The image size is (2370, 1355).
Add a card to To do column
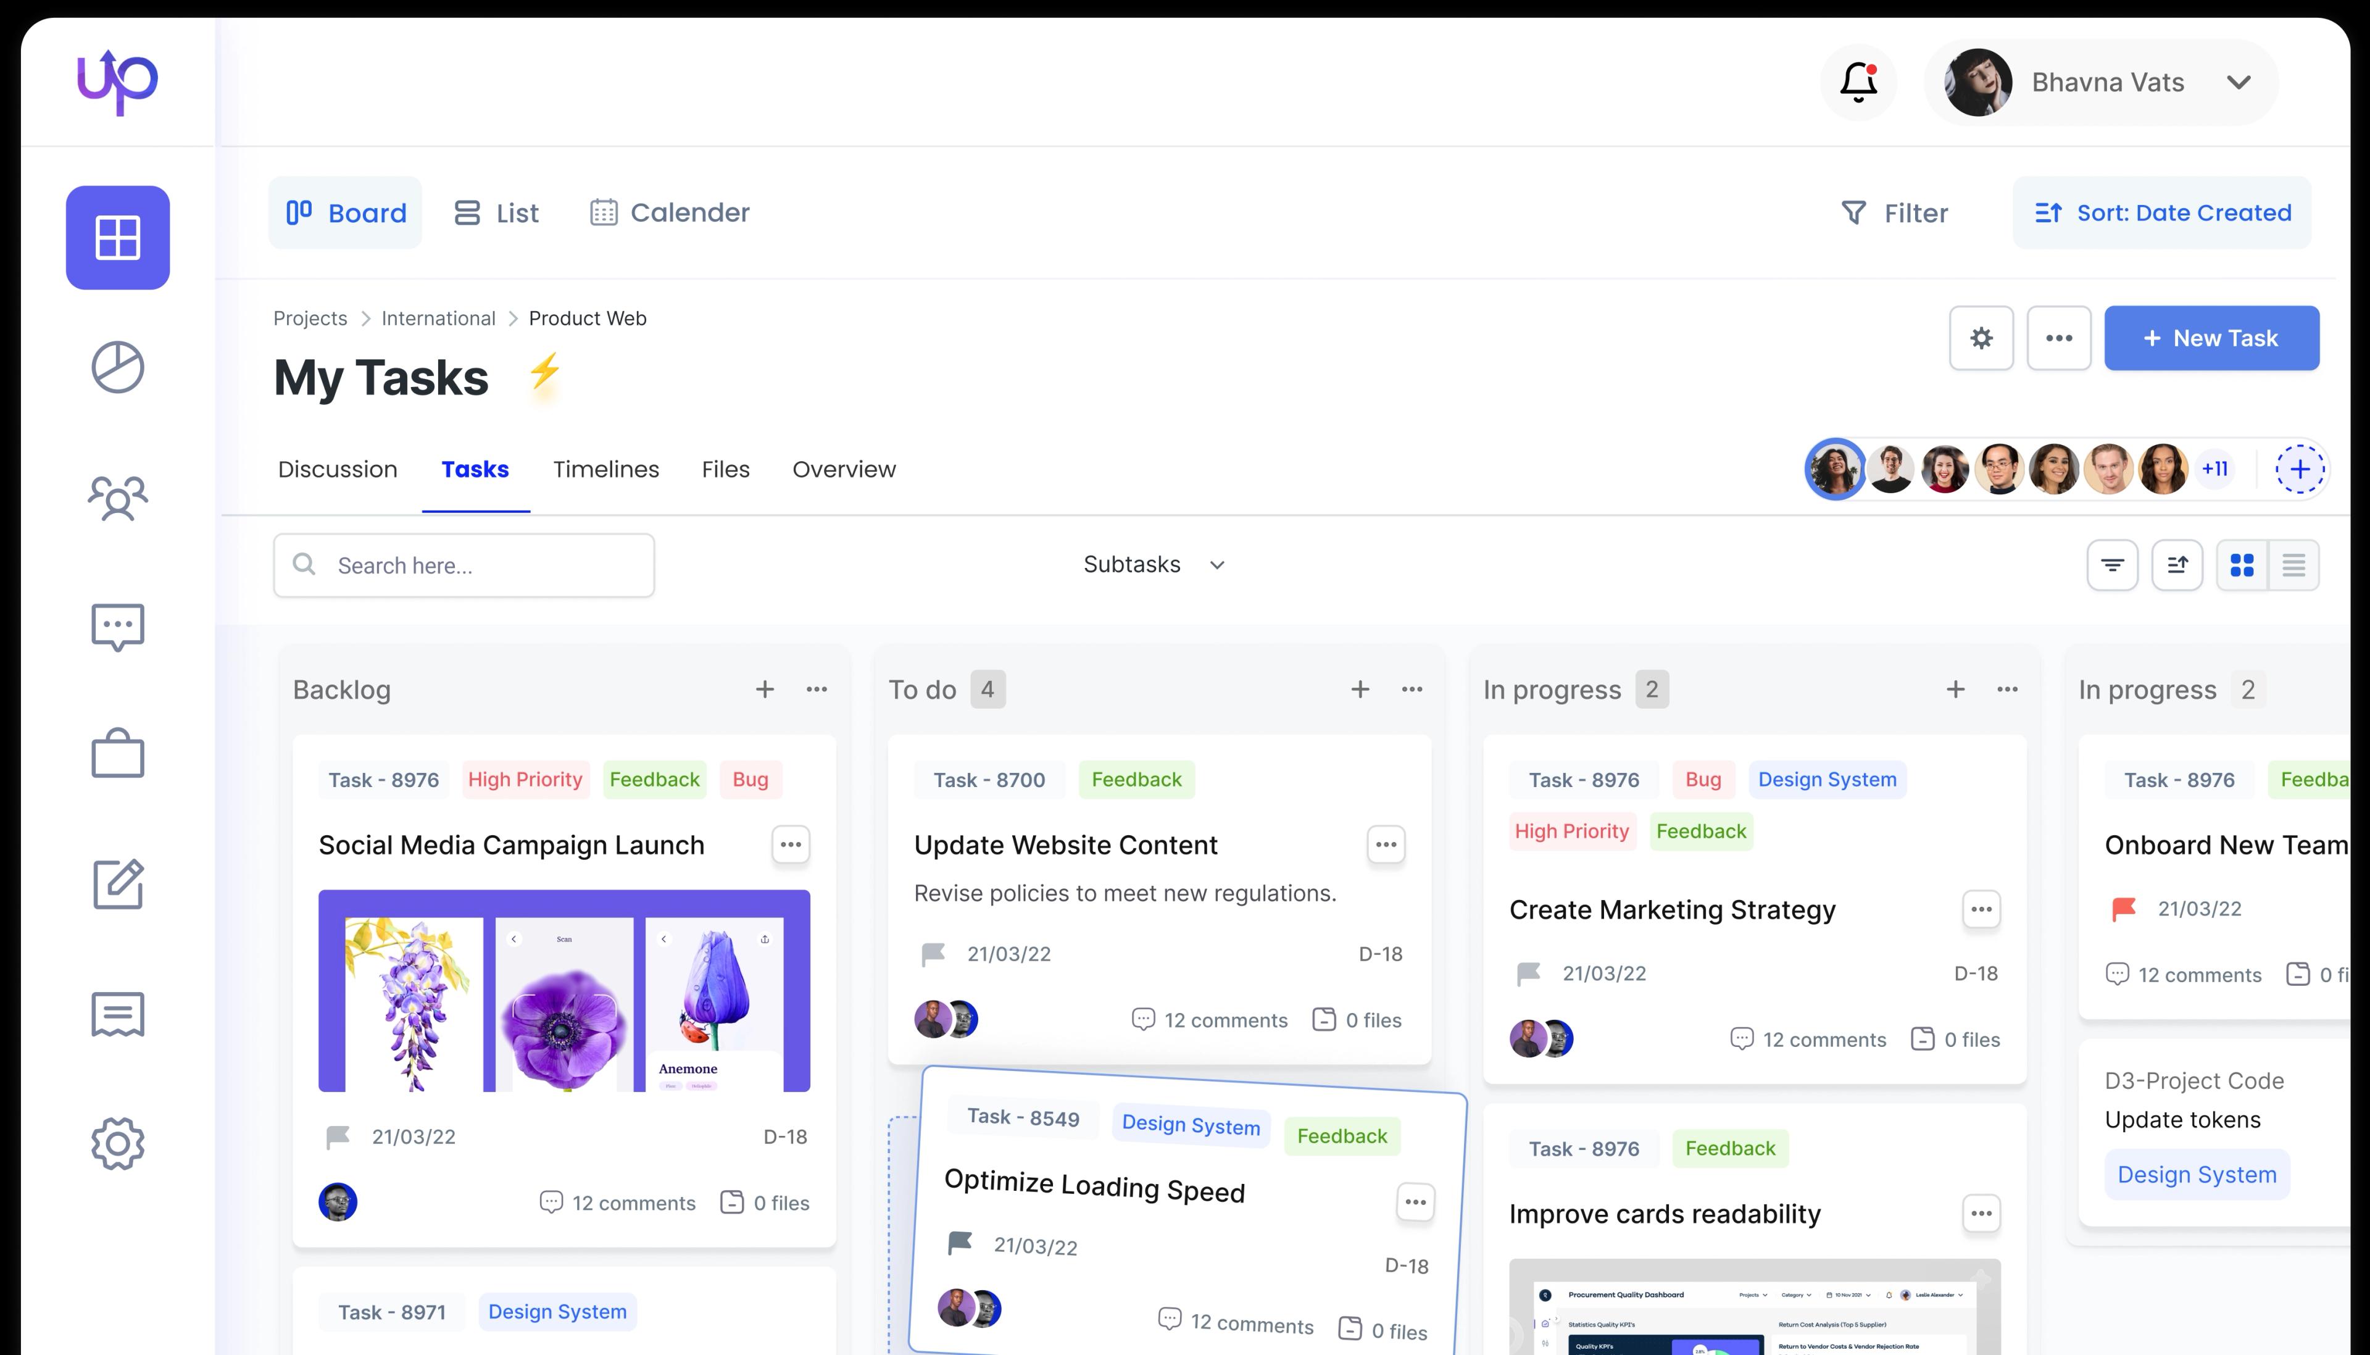[1360, 690]
